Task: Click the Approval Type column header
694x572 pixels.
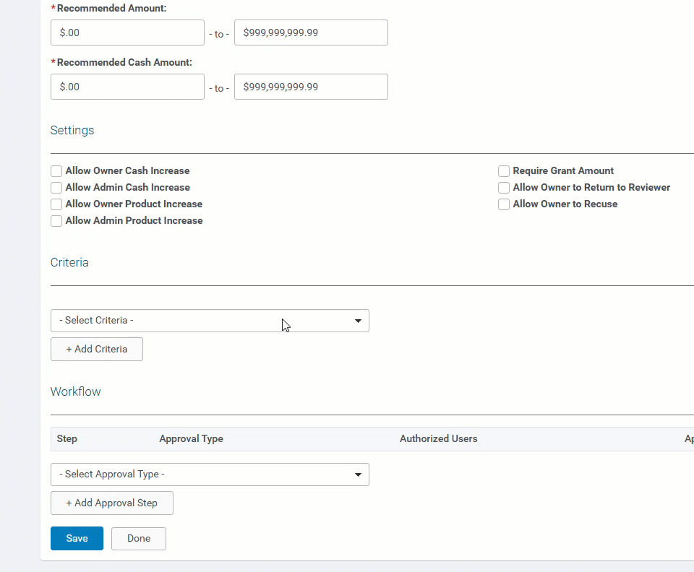Action: pos(191,438)
